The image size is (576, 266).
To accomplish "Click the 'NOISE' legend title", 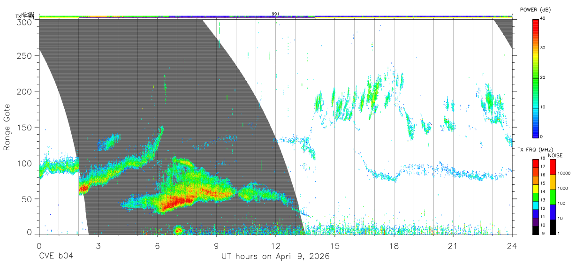I will click(554, 155).
